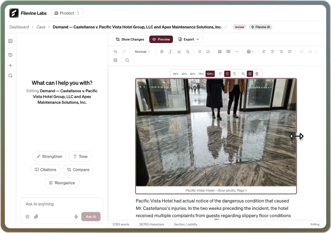Click the Reorganize suggestion chip
Viewport: 331px width, 233px height.
tap(62, 183)
